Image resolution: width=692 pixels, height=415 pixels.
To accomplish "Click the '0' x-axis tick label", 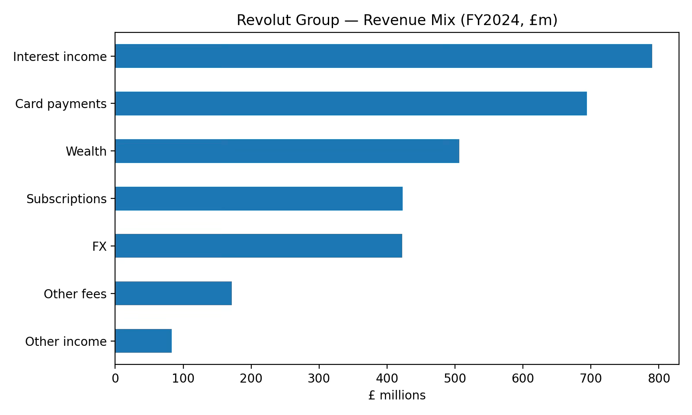I will point(115,379).
